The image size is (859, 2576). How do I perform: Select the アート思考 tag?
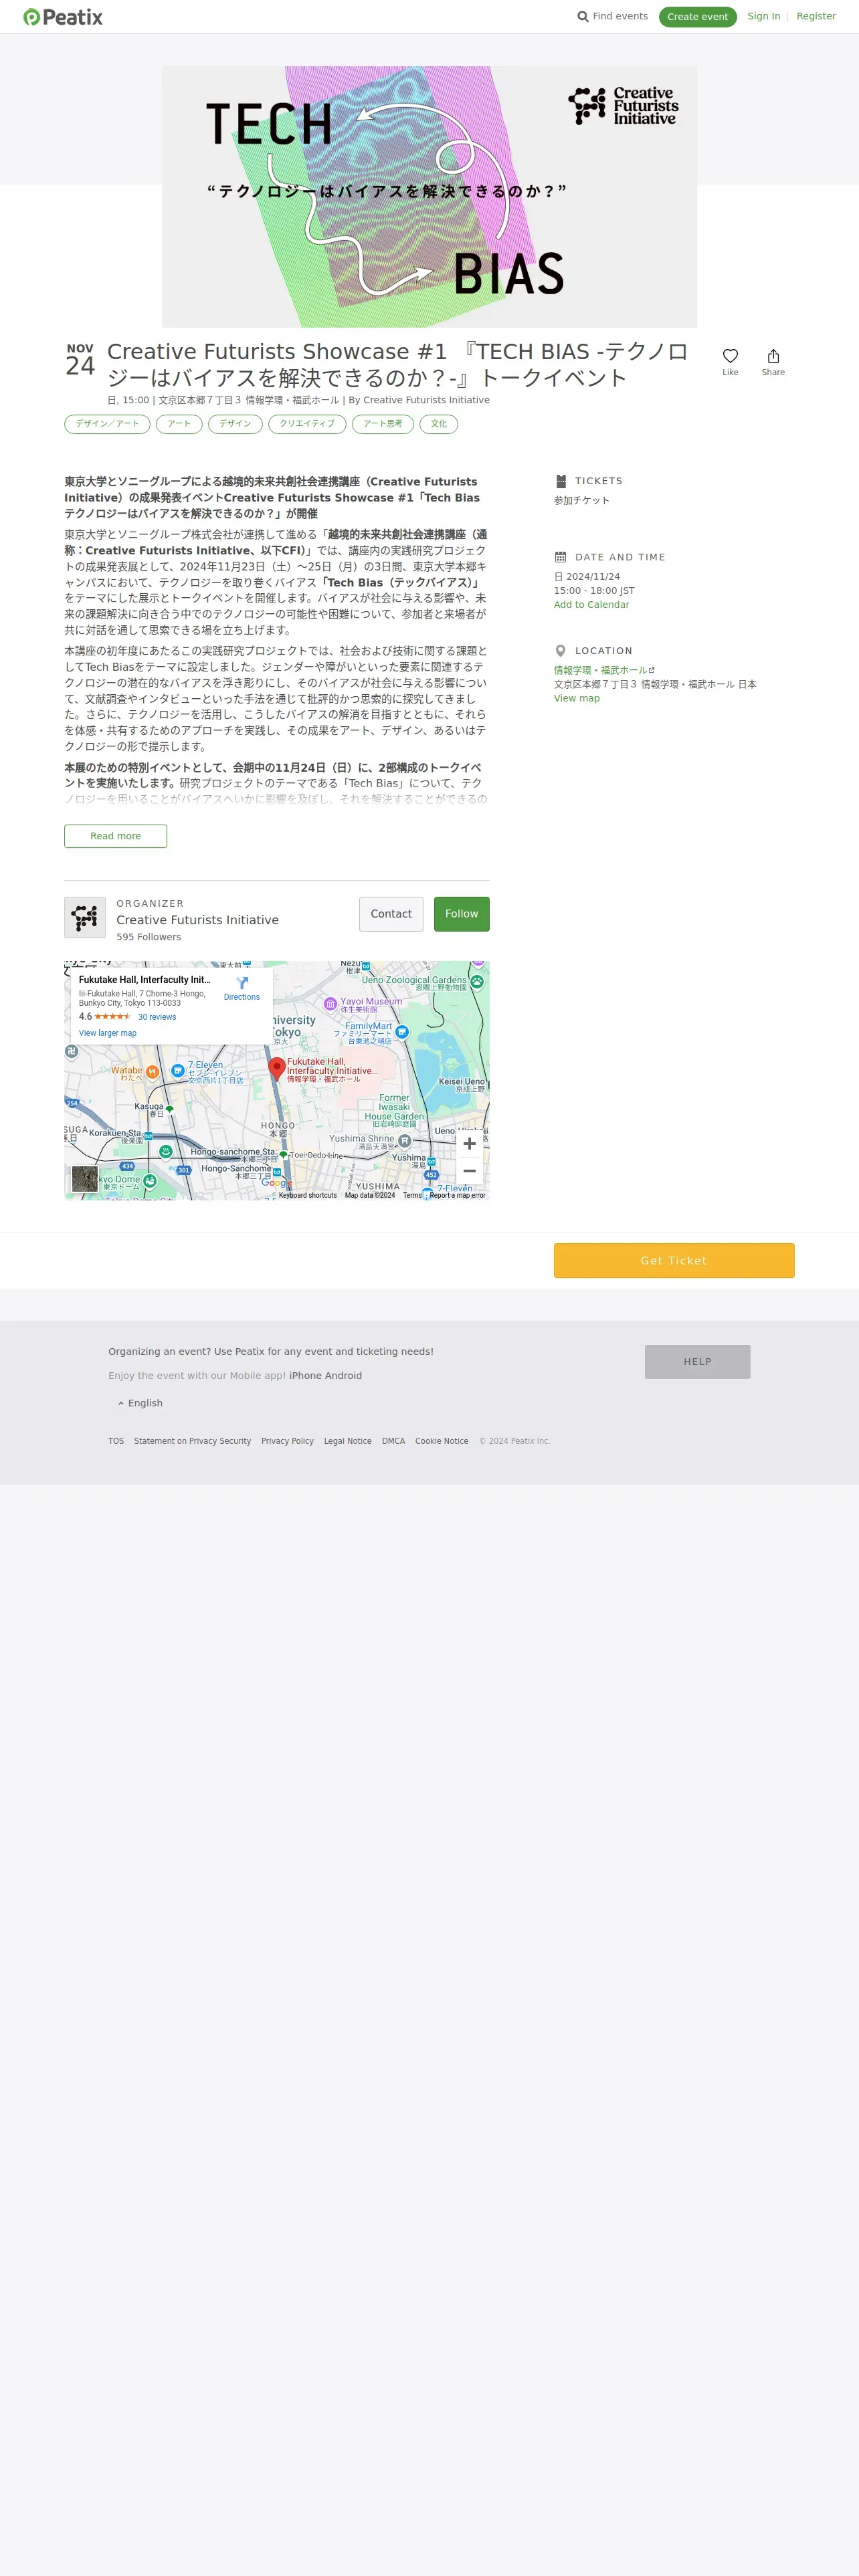tap(383, 424)
